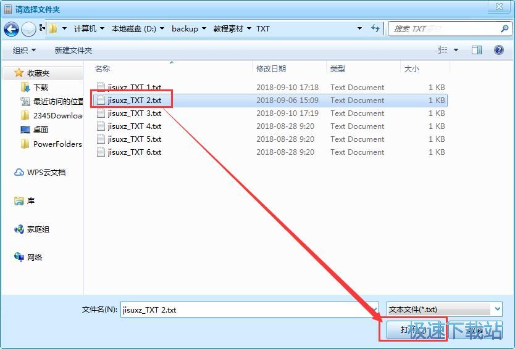This screenshot has height=349, width=515.
Task: Open 桌面 in favorites
Action: coord(41,129)
